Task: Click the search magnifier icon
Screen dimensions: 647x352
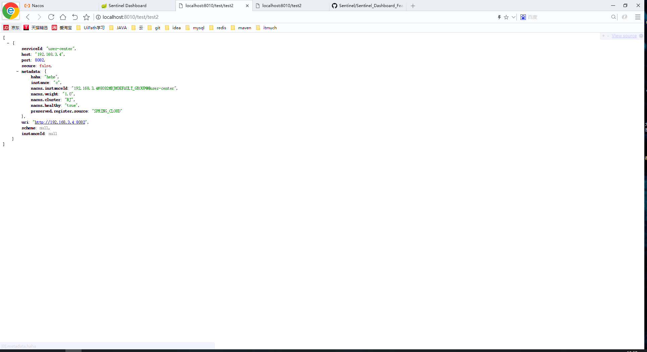Action: click(613, 17)
